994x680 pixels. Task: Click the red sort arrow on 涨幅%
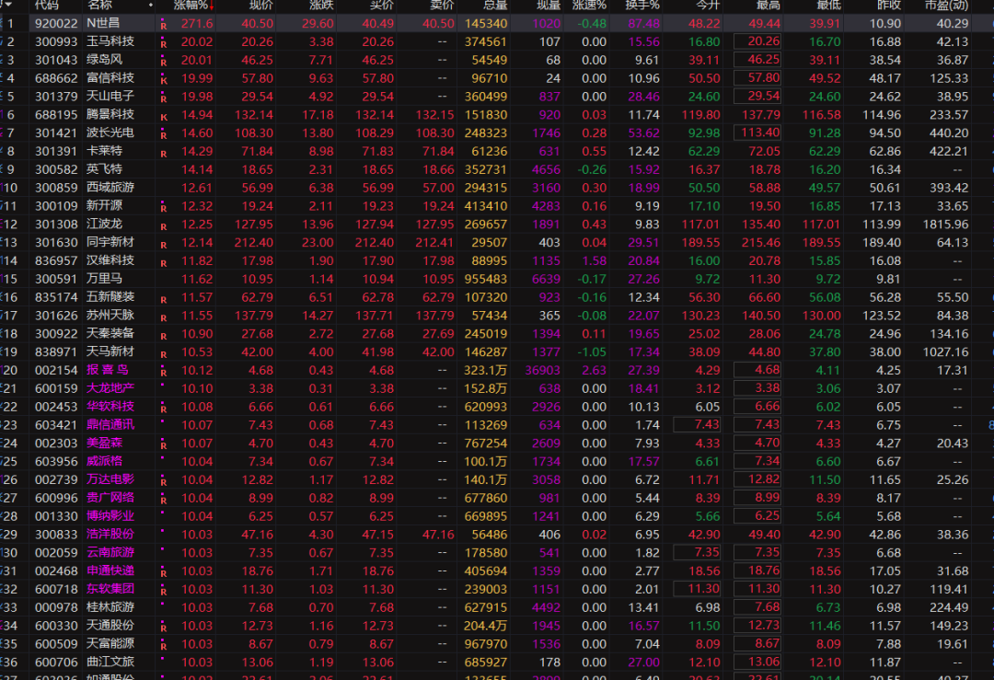click(x=213, y=5)
